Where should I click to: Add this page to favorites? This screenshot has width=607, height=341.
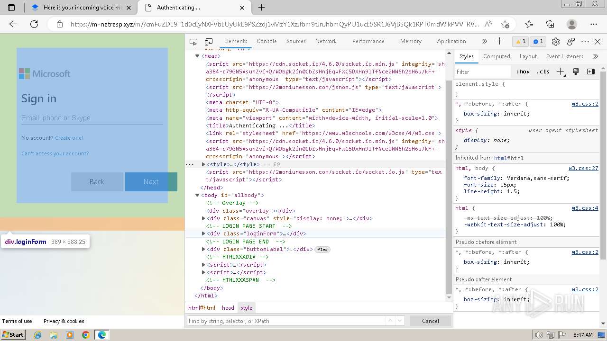point(505,24)
